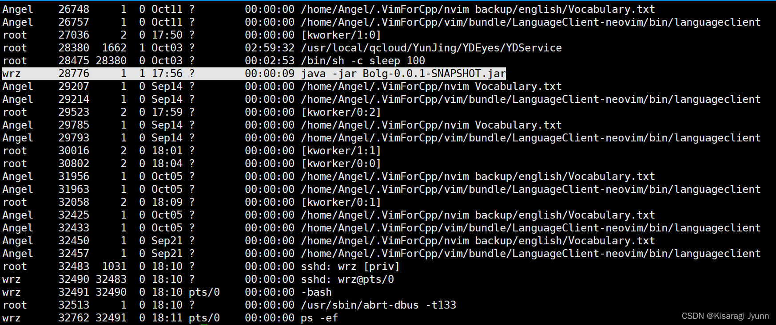This screenshot has height=325, width=776.
Task: Click the pts/0 terminal in the ps -ef row
Action: pyautogui.click(x=204, y=318)
